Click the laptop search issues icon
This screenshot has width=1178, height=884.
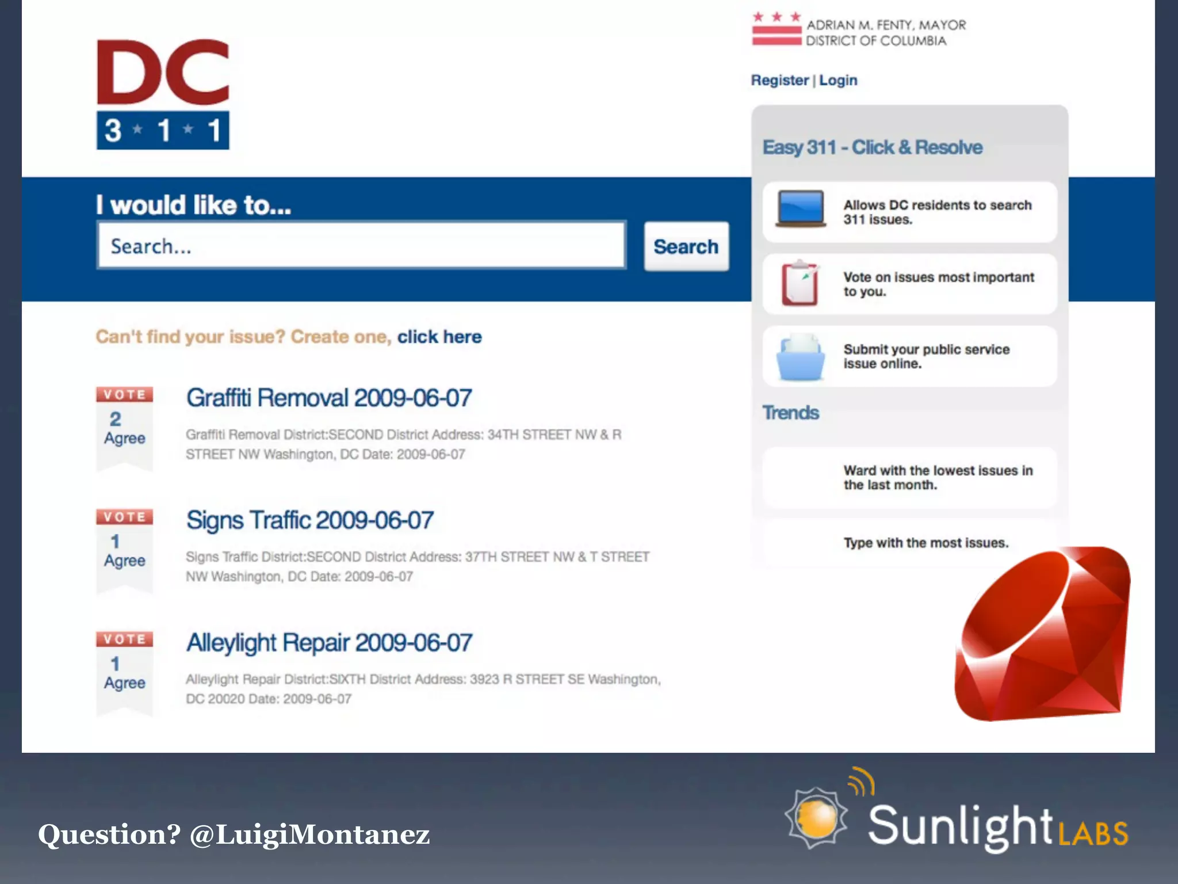(x=801, y=209)
